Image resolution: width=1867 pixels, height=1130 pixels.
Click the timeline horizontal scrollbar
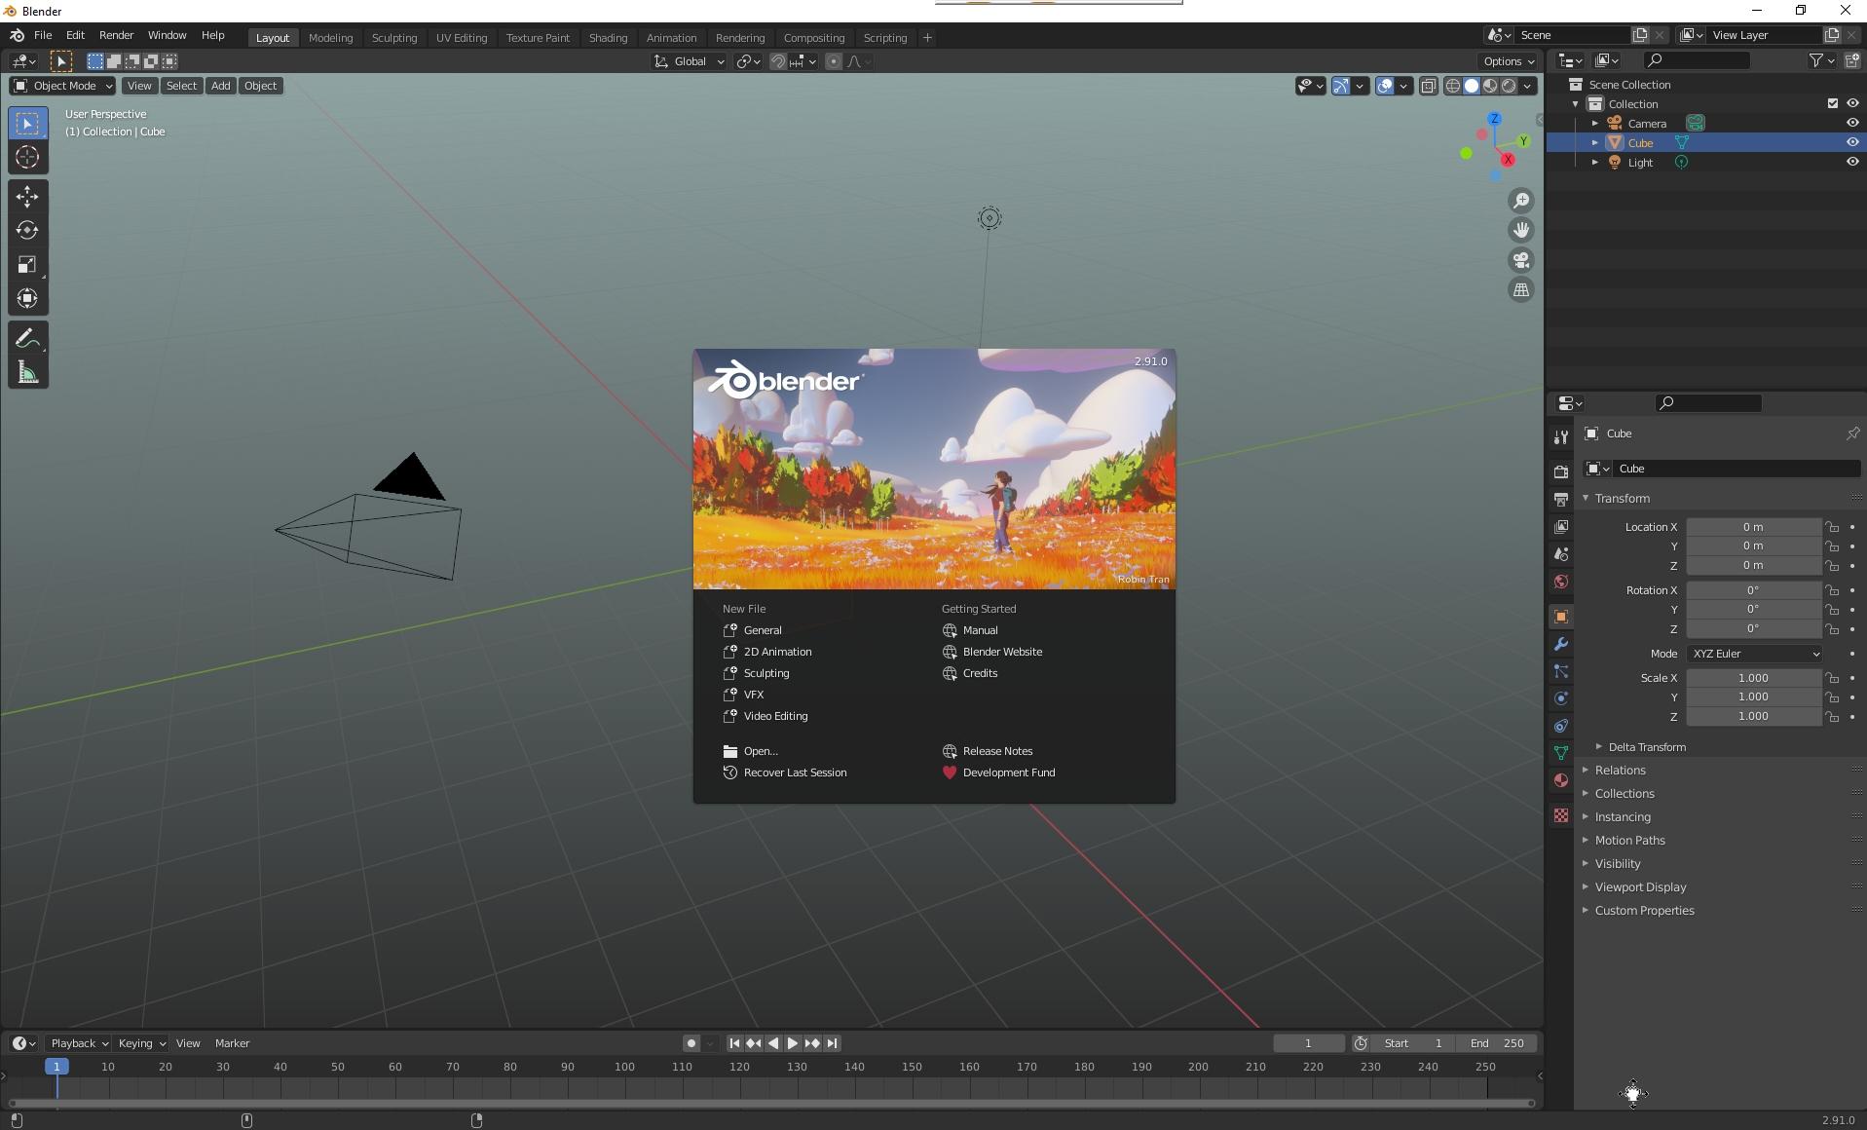(x=771, y=1103)
